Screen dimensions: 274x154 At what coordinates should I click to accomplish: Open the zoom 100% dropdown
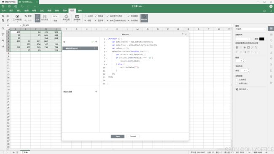pyautogui.click(x=55, y=16)
